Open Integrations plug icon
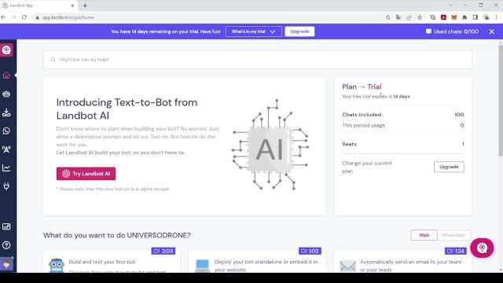The image size is (503, 283). pyautogui.click(x=6, y=186)
